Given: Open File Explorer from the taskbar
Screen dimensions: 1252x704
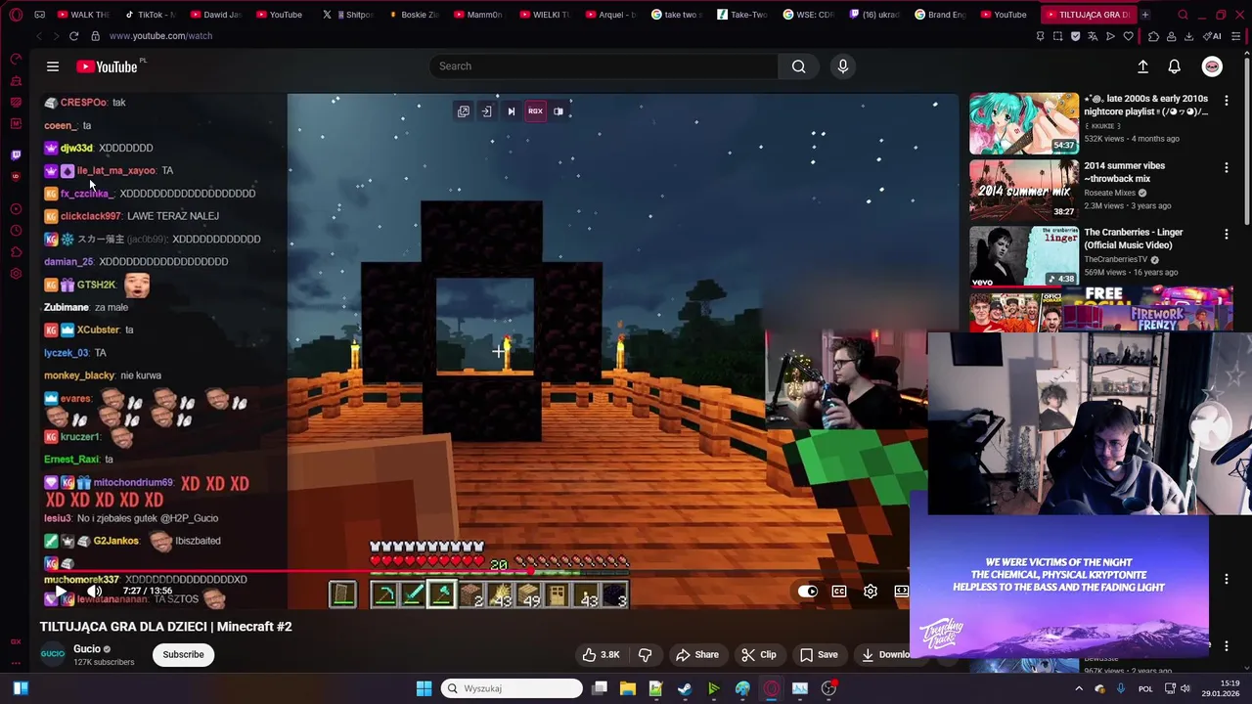Looking at the screenshot, I should coord(628,688).
